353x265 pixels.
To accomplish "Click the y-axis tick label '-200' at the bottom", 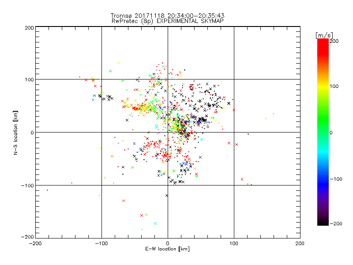I will (x=27, y=237).
